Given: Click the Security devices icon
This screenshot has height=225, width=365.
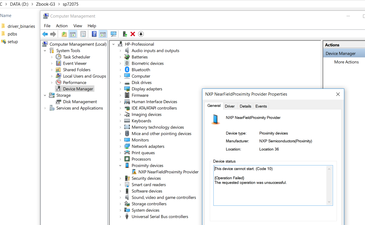Looking at the screenshot, I should click(127, 178).
